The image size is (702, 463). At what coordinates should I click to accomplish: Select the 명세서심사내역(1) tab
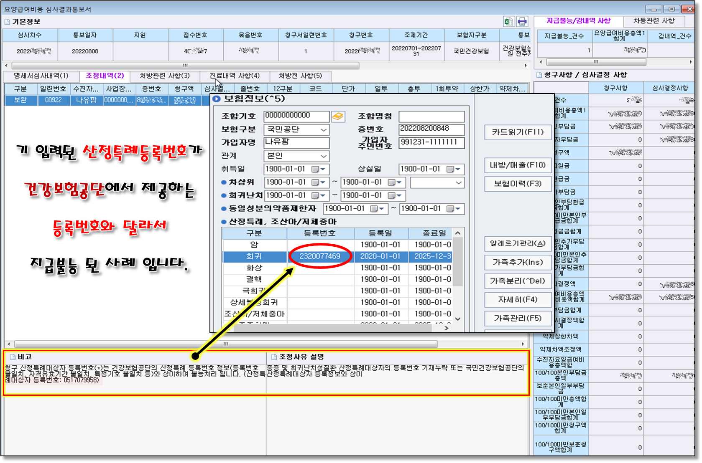pyautogui.click(x=41, y=76)
